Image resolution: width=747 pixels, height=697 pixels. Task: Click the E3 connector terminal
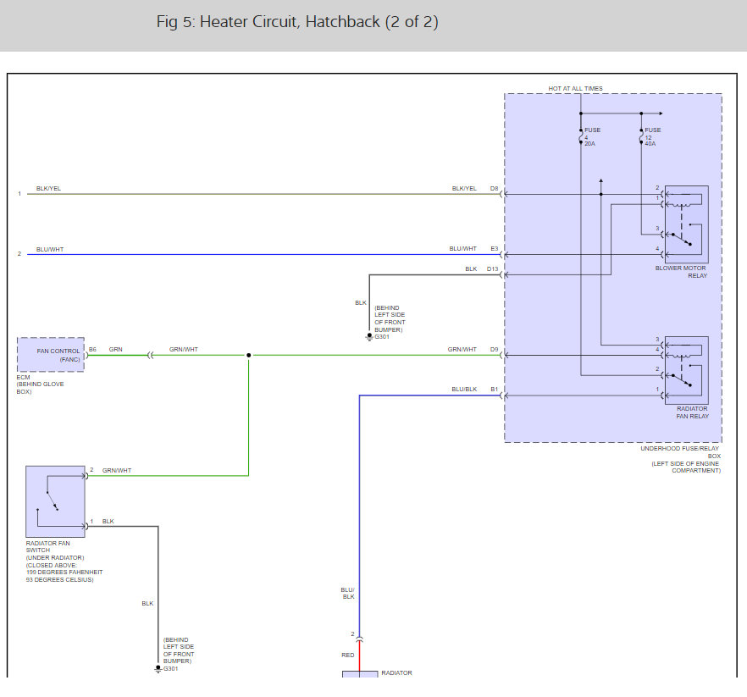[502, 254]
